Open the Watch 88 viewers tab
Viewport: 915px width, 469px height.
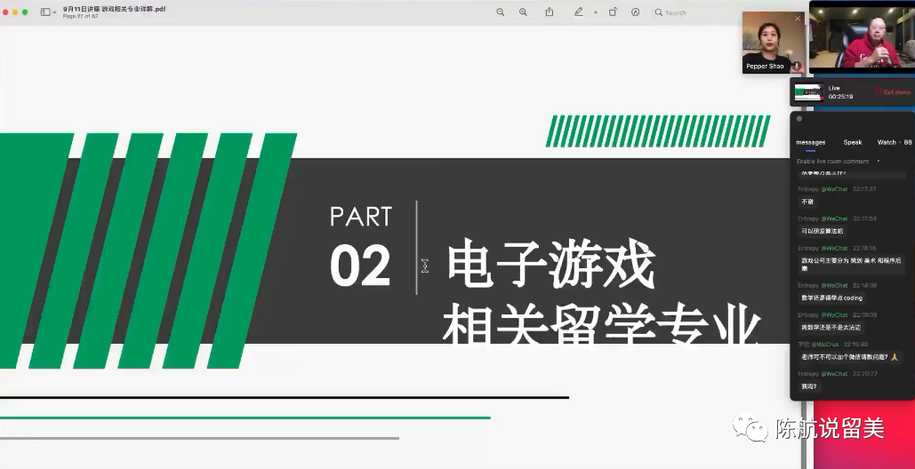(x=894, y=142)
